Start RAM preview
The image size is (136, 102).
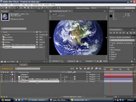pyautogui.click(x=134, y=33)
